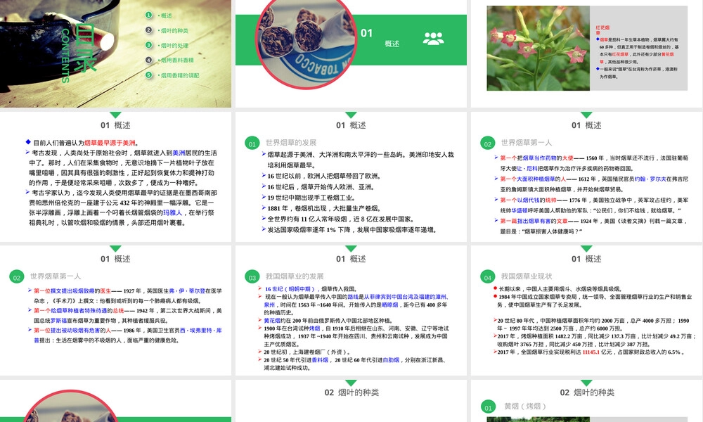Open the ashtray contents slide thumbnail
Screen dimensions: 703x422
[x=116, y=53]
